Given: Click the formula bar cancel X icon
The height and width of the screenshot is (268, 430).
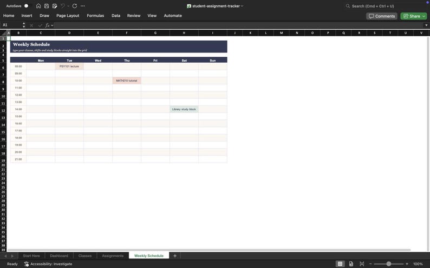Looking at the screenshot, I should [31, 25].
